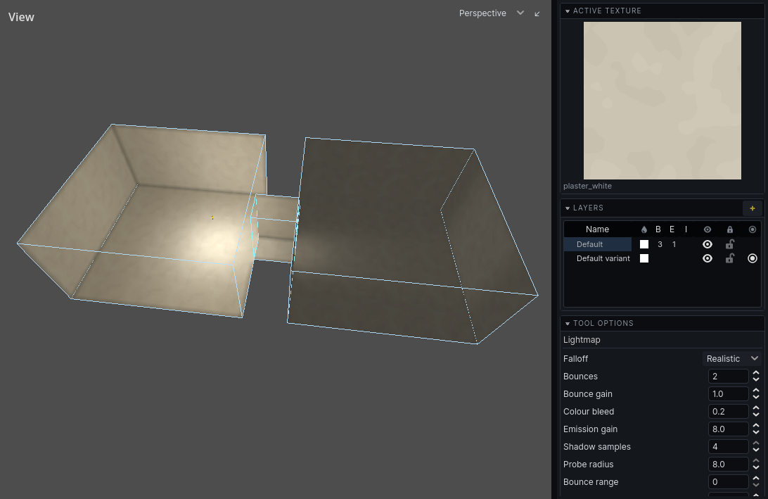Click the active-layer circle column header

point(753,229)
